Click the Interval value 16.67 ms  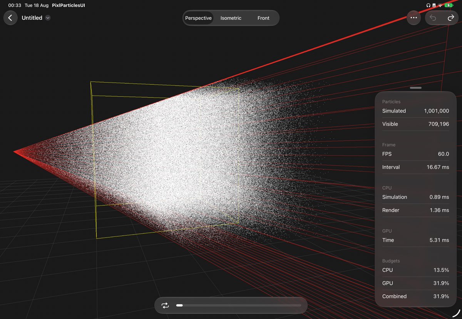pos(438,167)
